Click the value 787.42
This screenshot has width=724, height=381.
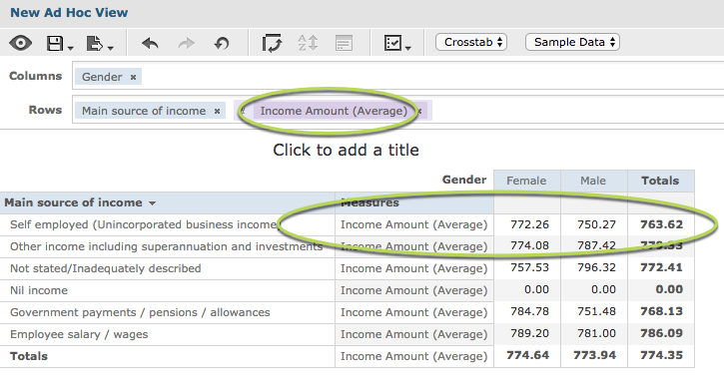[x=596, y=245]
